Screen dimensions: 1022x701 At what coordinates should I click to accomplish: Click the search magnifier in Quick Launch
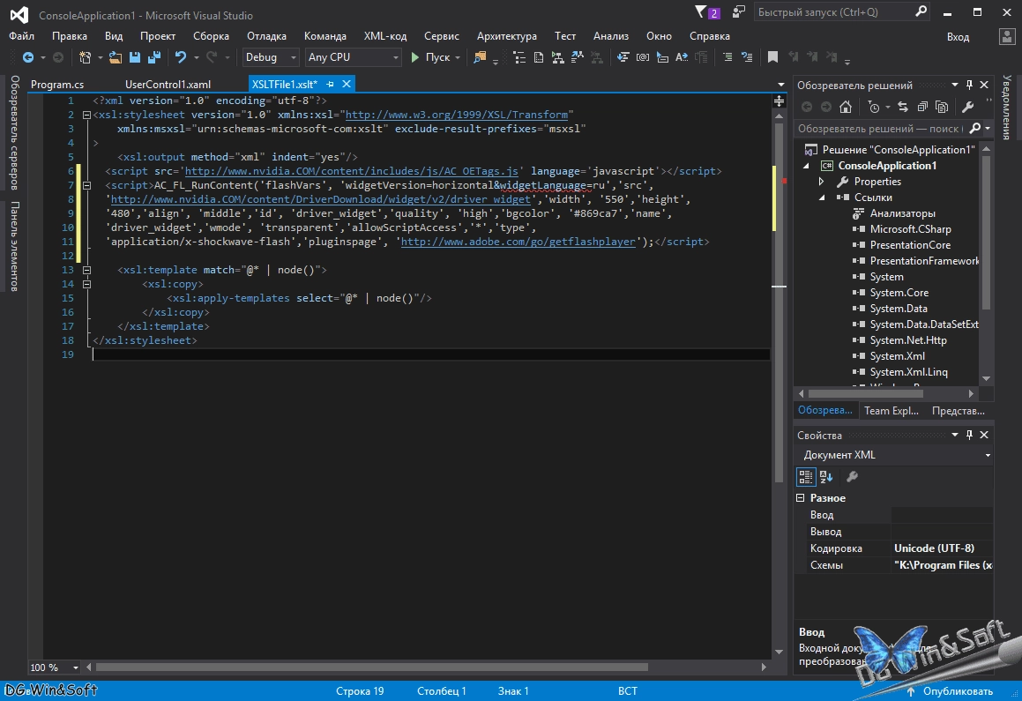tap(921, 11)
